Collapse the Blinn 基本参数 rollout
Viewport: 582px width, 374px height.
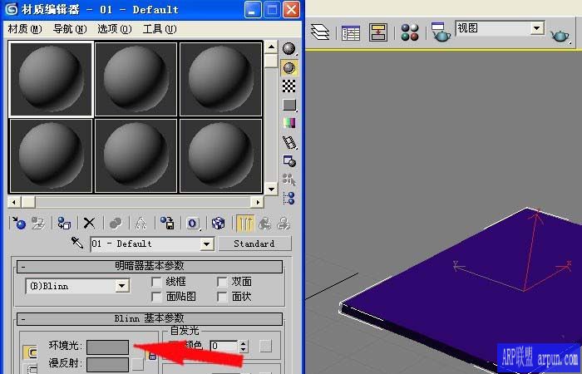click(149, 318)
